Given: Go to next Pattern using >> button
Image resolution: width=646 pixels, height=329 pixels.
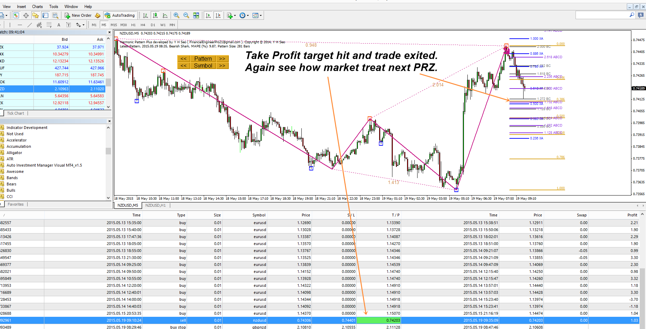Looking at the screenshot, I should 222,59.
